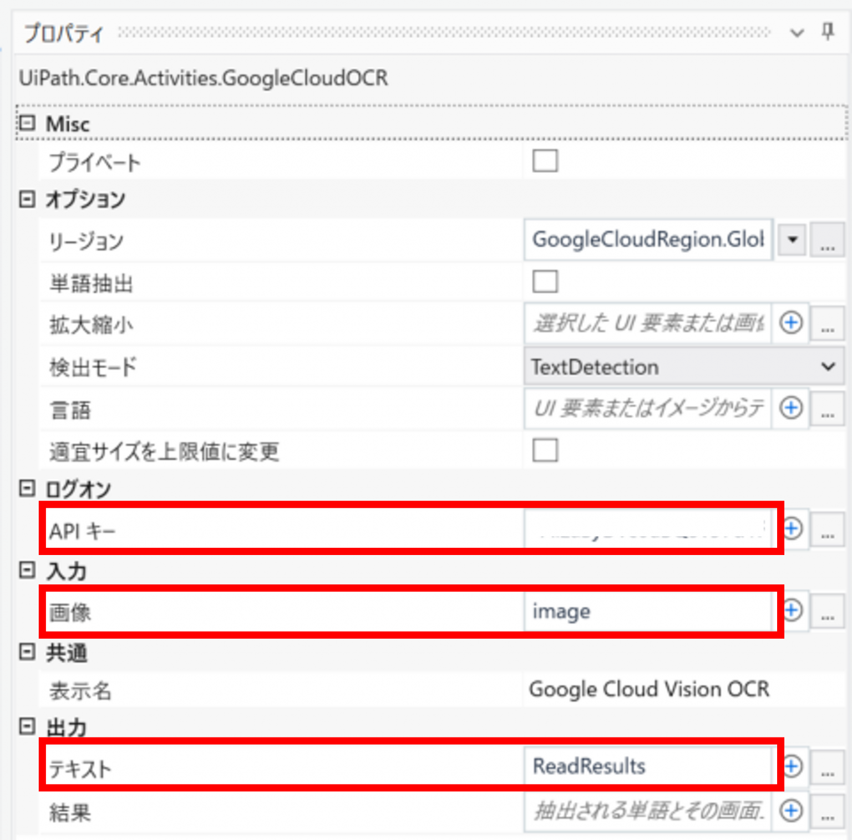
Task: Open the plus icon beside API キー
Action: (792, 530)
